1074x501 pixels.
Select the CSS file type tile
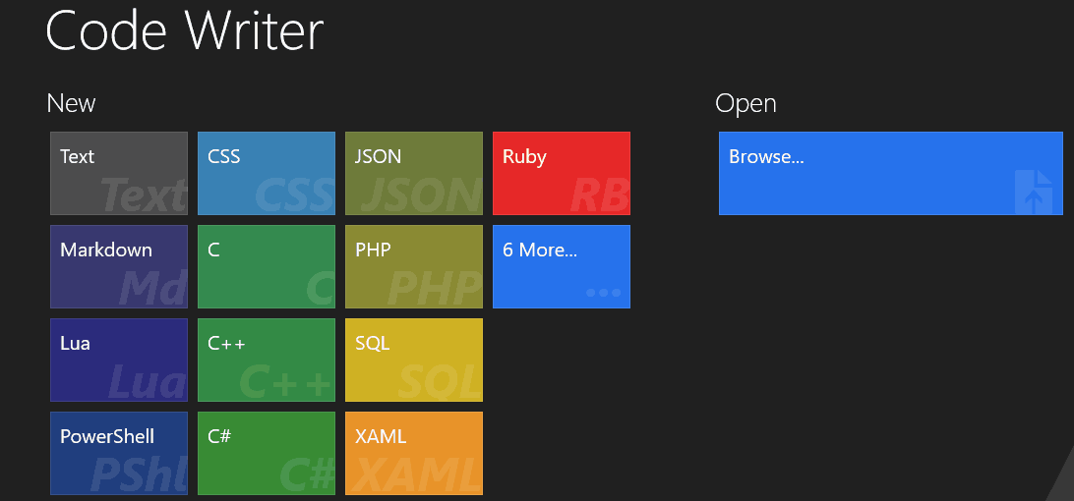coord(267,173)
